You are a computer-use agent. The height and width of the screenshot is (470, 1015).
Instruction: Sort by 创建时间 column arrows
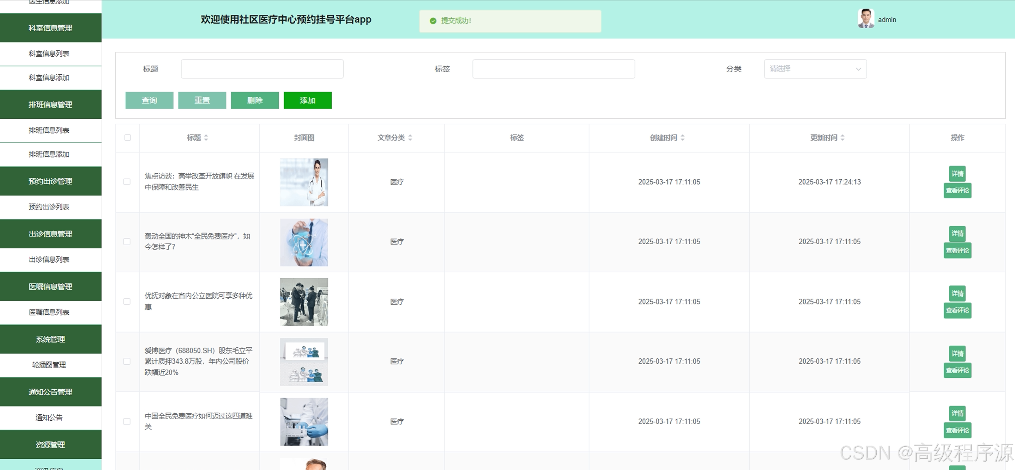[682, 138]
